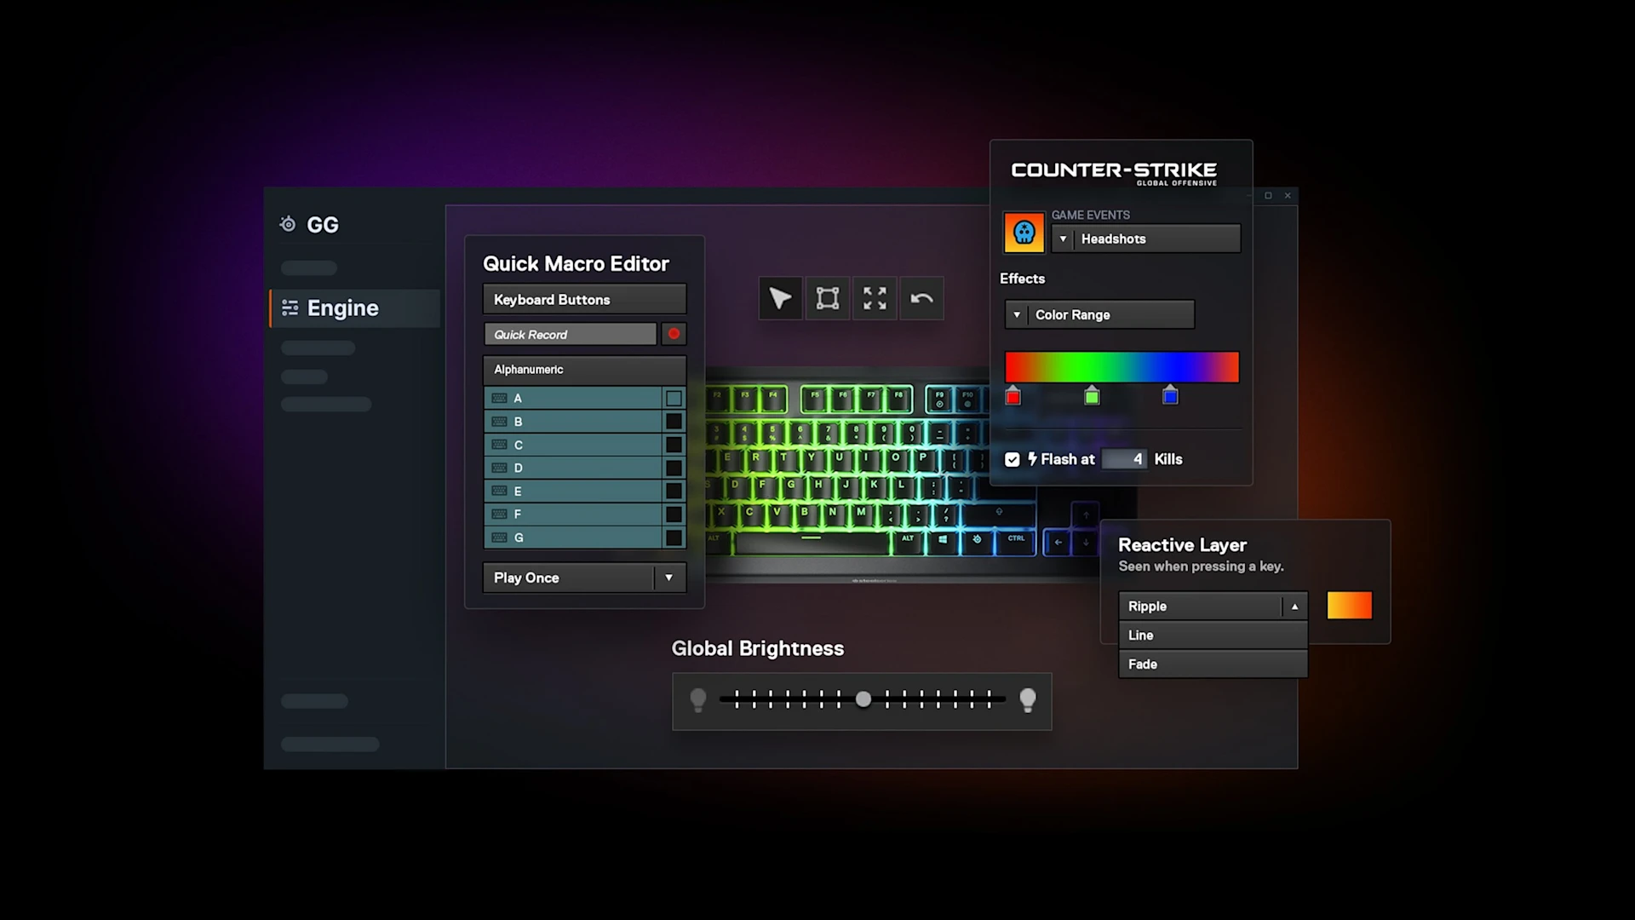
Task: Click the Headshots skull event icon
Action: 1024,233
